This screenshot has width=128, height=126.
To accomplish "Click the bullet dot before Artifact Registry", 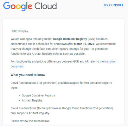I will [19, 101].
